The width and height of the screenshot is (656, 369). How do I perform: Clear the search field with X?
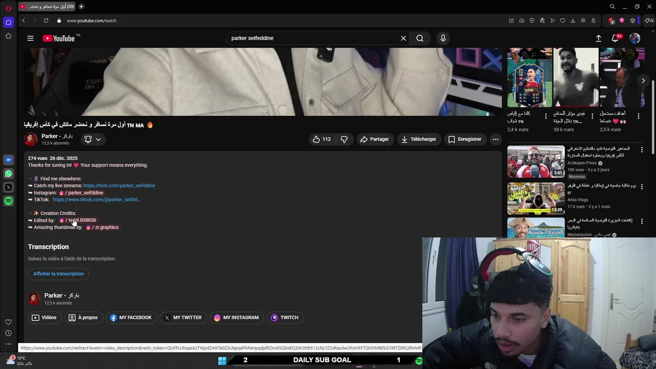(403, 38)
